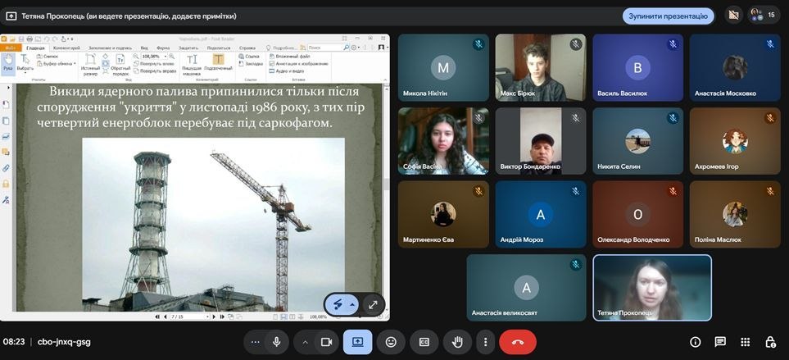Open the participants list showing 15

[x=762, y=15]
